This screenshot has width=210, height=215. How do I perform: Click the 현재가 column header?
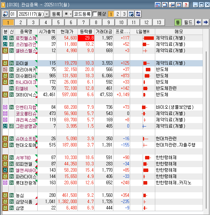(67, 32)
